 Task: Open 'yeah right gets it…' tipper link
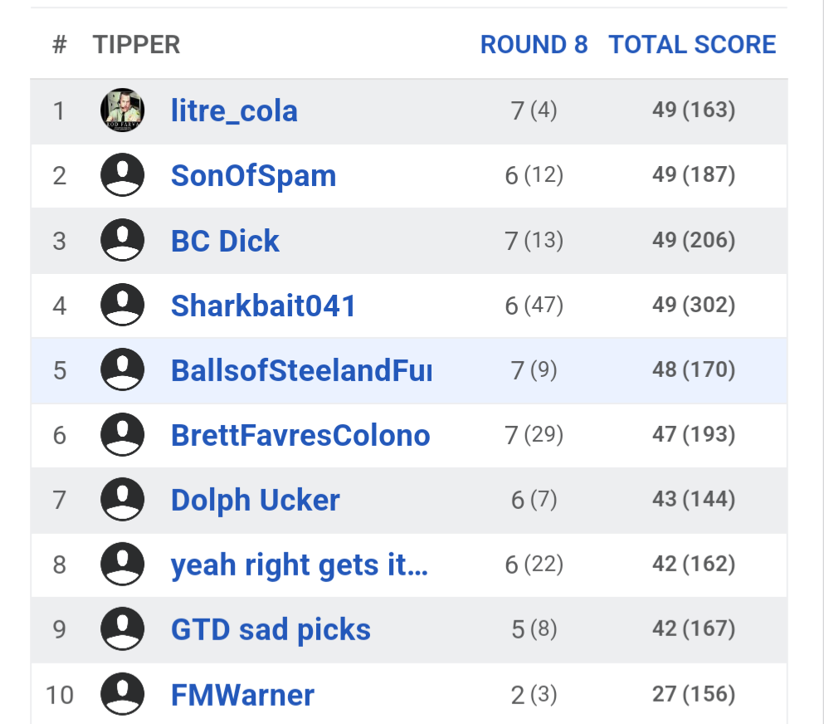(299, 565)
